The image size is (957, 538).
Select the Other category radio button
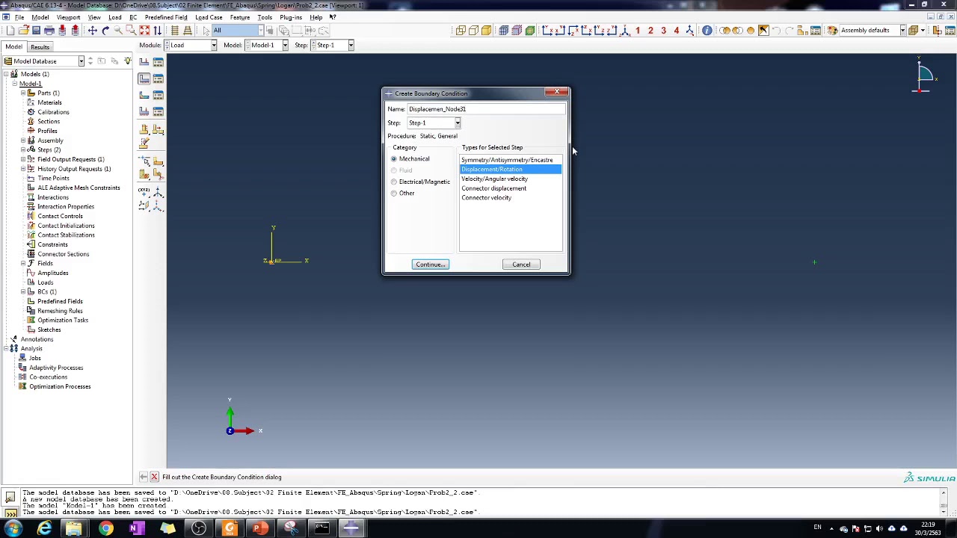pyautogui.click(x=394, y=194)
